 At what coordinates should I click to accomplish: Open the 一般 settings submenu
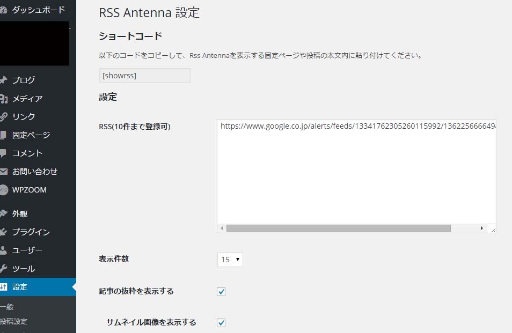[x=7, y=307]
